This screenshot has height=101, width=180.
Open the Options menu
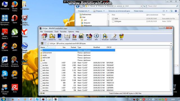71,32
